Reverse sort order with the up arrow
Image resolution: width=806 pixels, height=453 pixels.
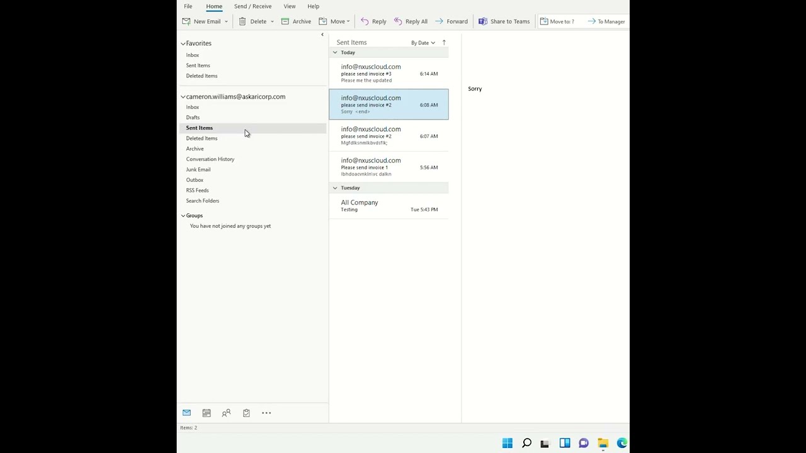[444, 43]
